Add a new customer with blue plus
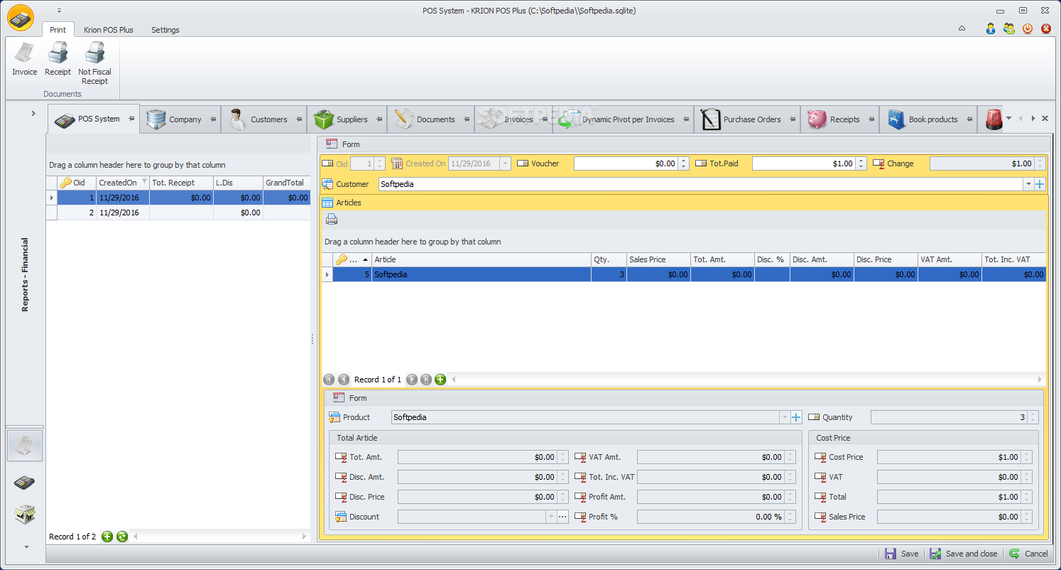Viewport: 1061px width, 570px height. coord(1040,184)
